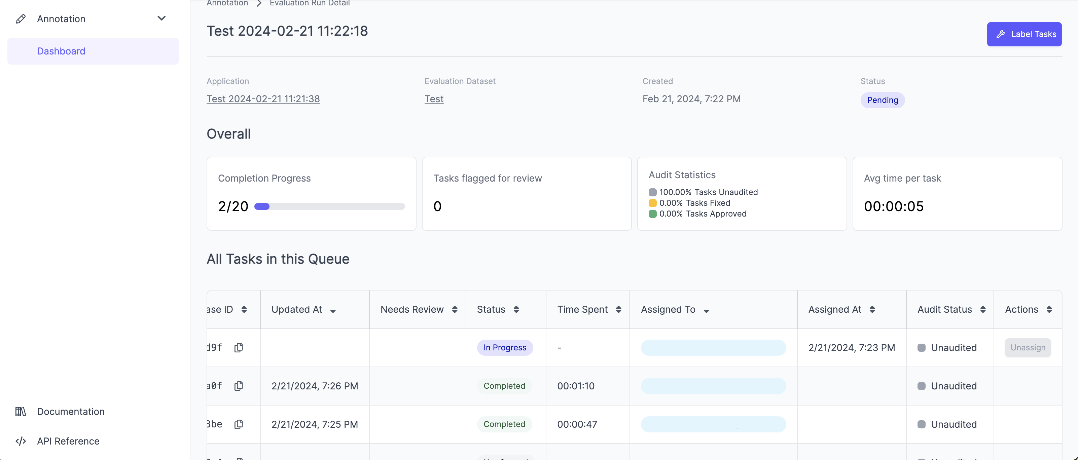This screenshot has width=1078, height=460.
Task: Click the Documentation books icon
Action: pos(21,412)
